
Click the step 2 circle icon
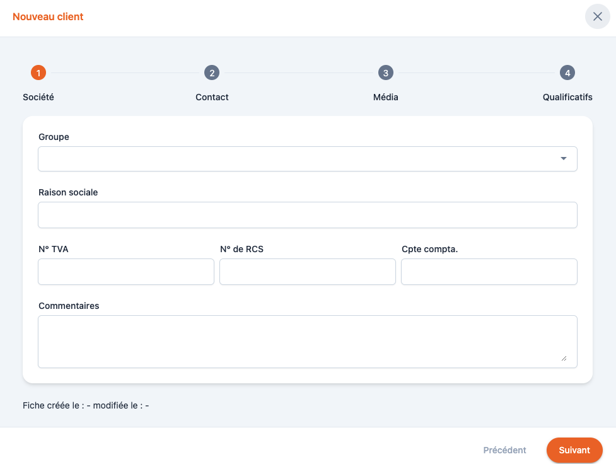pos(212,73)
